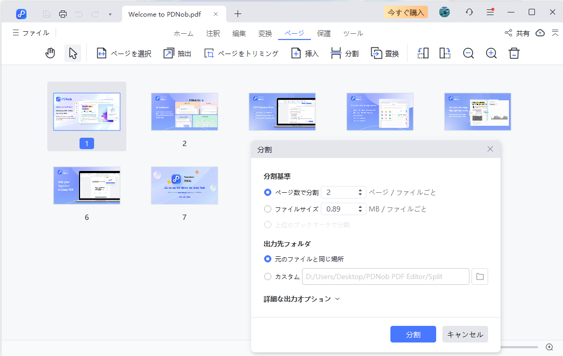Select the arrow pointer tool
The image size is (563, 356).
(x=73, y=54)
